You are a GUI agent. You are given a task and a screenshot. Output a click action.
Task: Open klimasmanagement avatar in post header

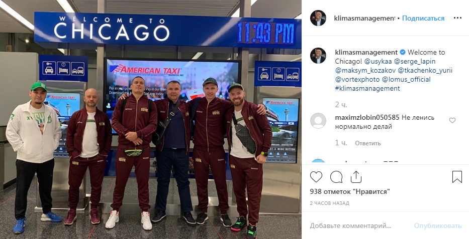318,18
